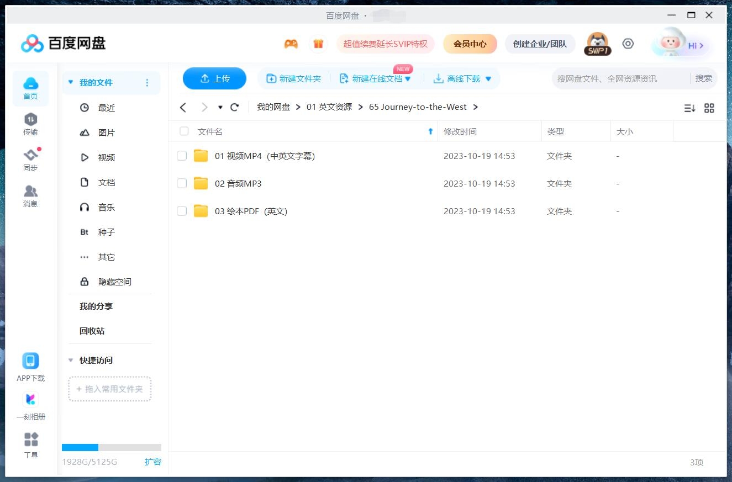Switch to grid view layout
The width and height of the screenshot is (732, 482).
pos(709,108)
